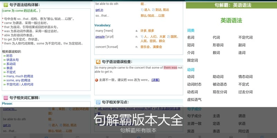Click the get in phrase link in the middle panel
Image resolution: width=277 pixels, height=138 pixels.
(99, 10)
